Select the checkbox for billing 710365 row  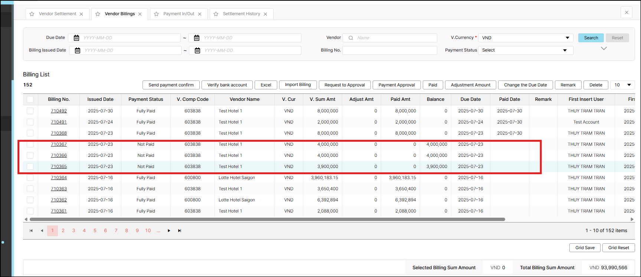(x=30, y=166)
